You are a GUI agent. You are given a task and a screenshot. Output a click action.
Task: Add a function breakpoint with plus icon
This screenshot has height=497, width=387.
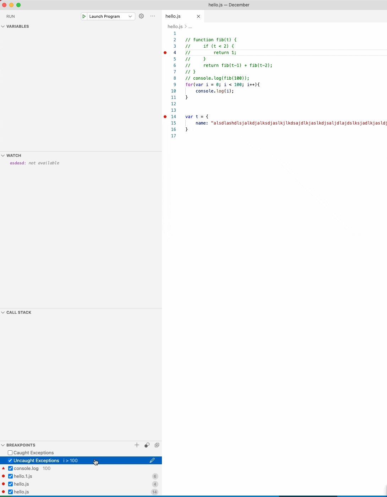point(137,445)
